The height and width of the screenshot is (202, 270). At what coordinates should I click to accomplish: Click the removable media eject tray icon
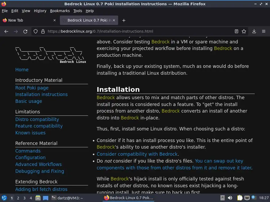coord(223,198)
